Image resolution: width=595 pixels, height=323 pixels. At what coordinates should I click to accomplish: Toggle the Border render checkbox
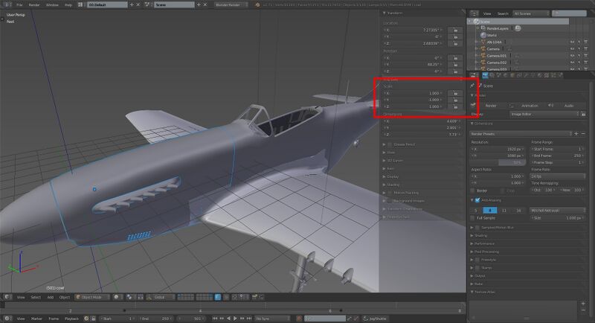[473, 191]
